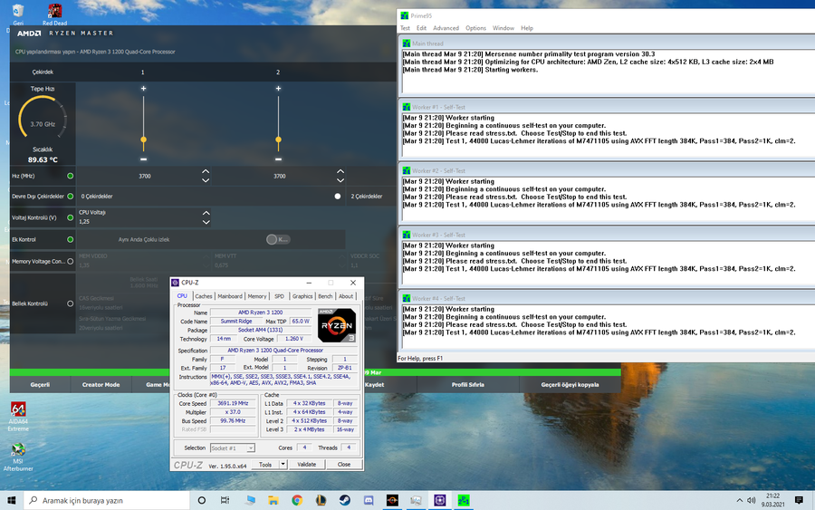Decrease core 1 speed with down arrow
Image resolution: width=815 pixels, height=510 pixels.
coord(206,180)
